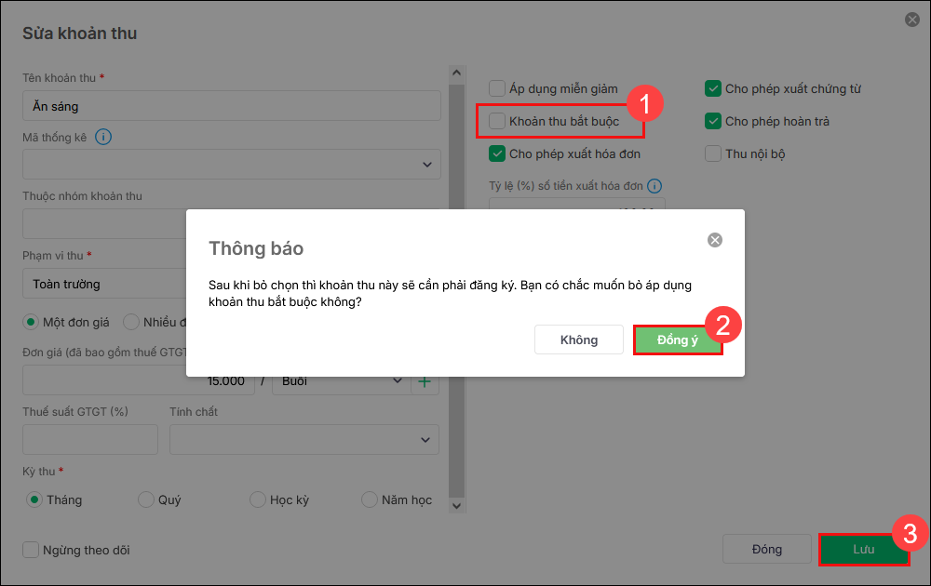The height and width of the screenshot is (586, 931).
Task: Close the Sửa khoản thu window
Action: click(x=911, y=19)
